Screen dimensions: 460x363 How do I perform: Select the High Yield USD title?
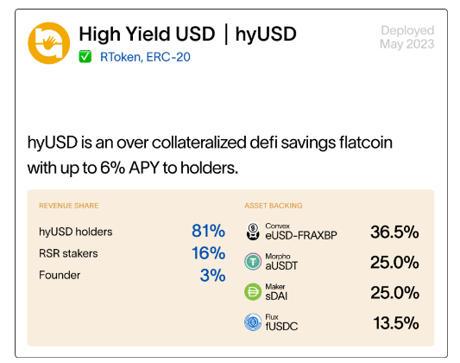click(x=147, y=34)
